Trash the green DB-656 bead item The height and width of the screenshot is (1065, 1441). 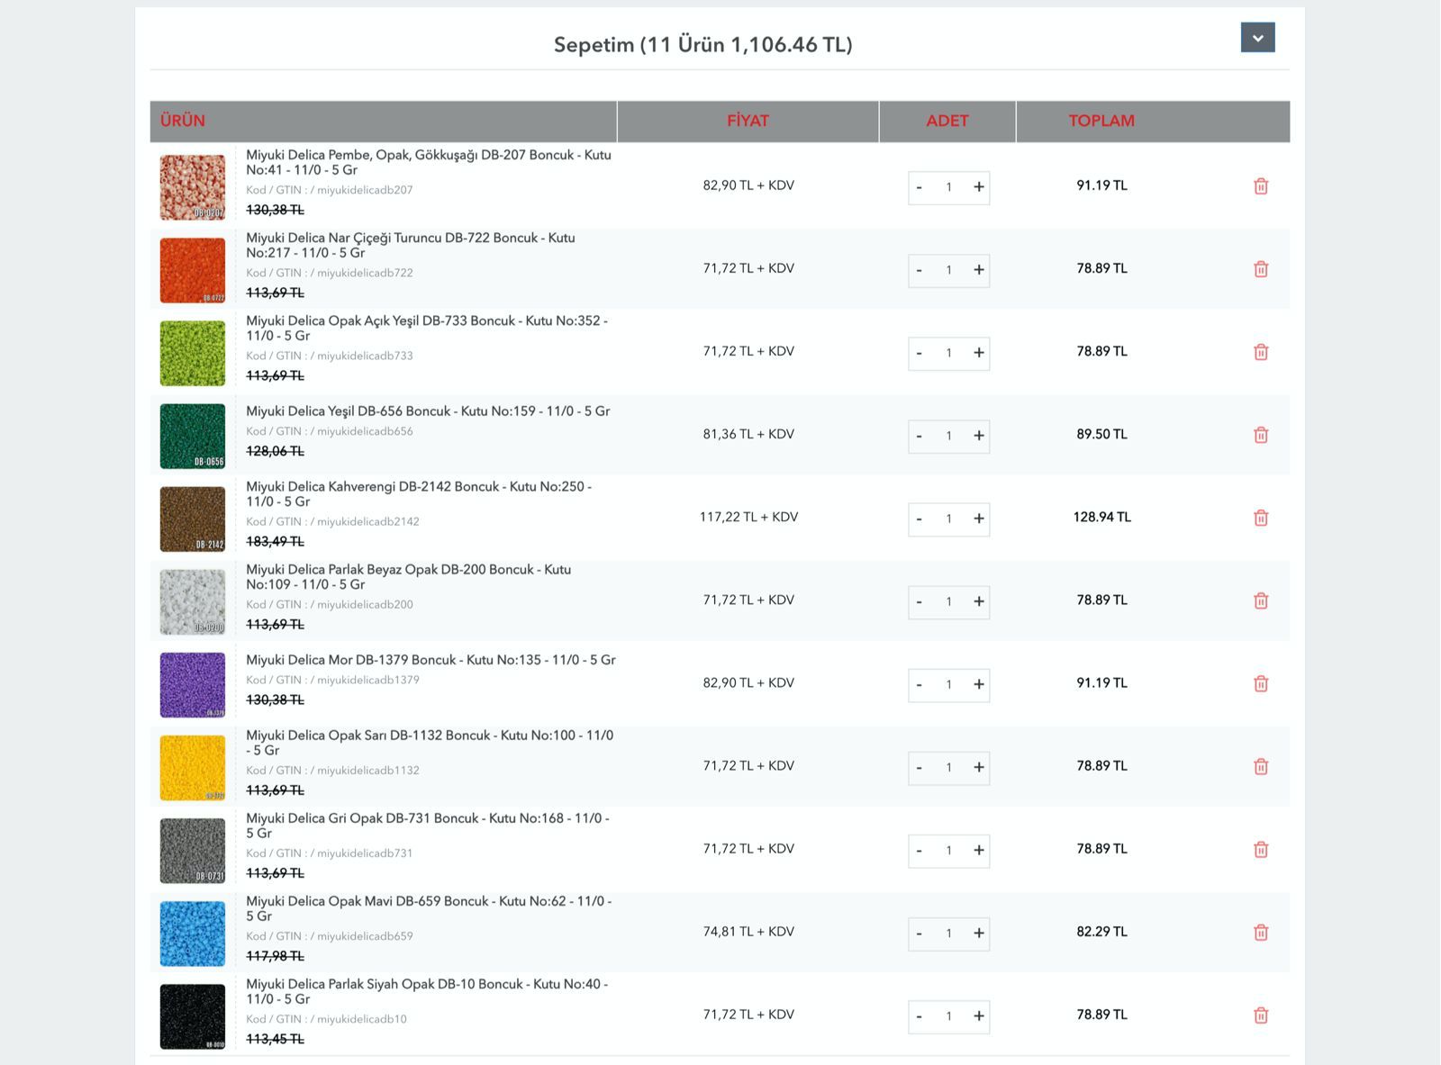point(1260,435)
